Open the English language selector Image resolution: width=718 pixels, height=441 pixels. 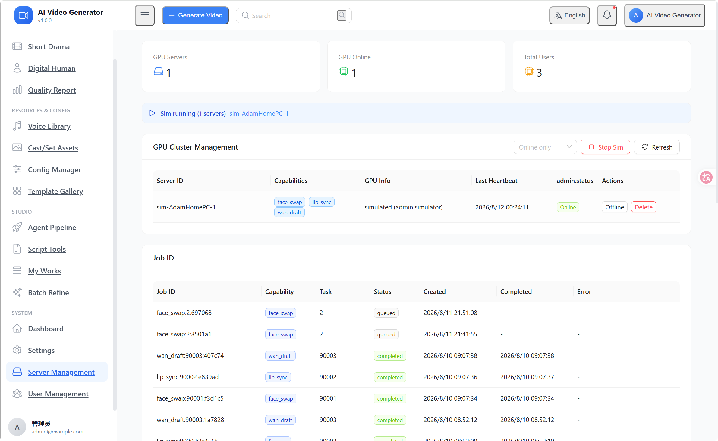click(x=569, y=15)
